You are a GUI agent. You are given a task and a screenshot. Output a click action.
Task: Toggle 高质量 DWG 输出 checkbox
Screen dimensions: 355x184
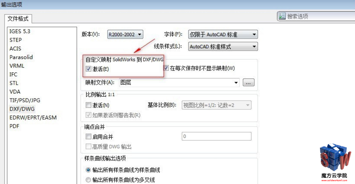tap(88, 146)
